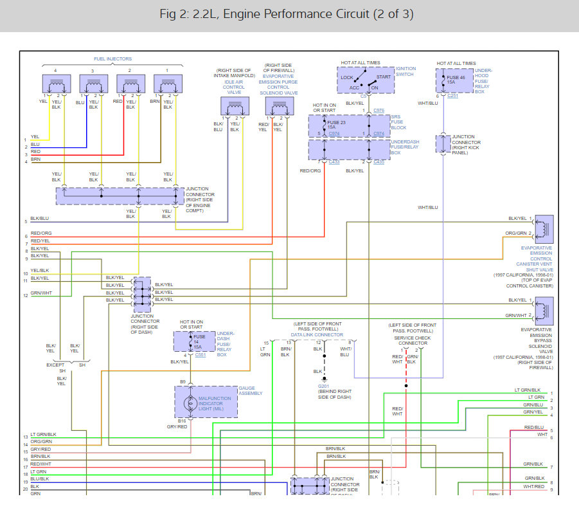Click the MALFUNCTION INDICATOR LIGHT (MIL) label
Viewport: 579px width, 519px height.
(215, 404)
